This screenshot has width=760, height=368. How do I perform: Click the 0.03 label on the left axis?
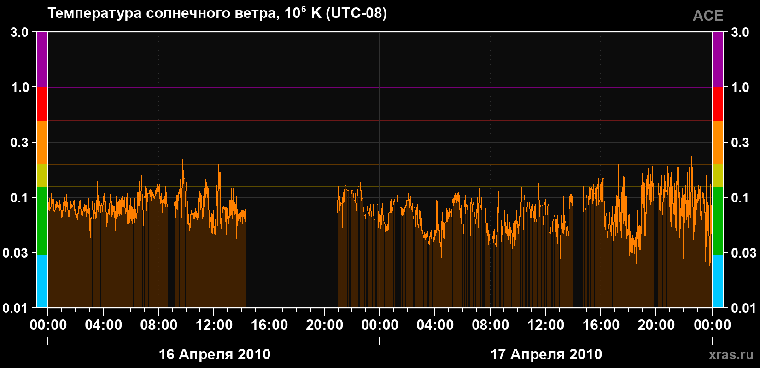coord(16,253)
